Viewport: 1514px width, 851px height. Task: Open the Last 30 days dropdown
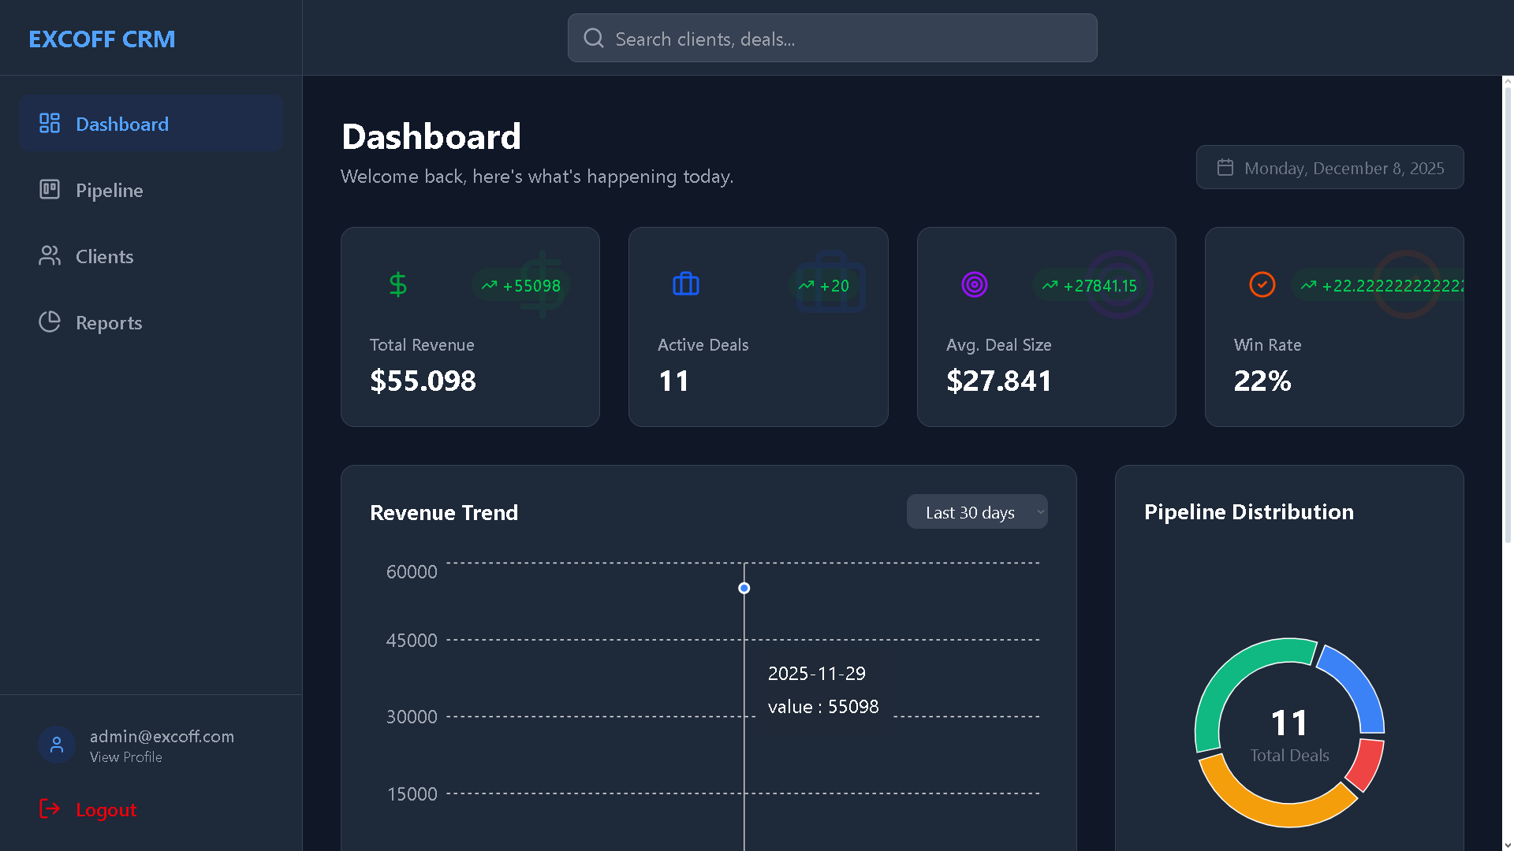click(x=976, y=512)
